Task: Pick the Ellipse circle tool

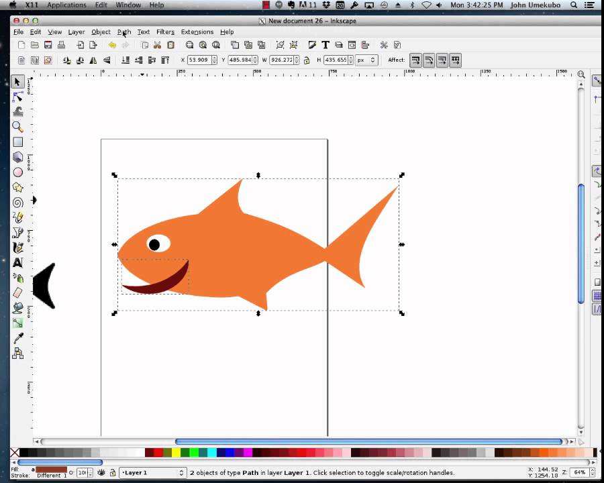Action: click(x=18, y=172)
